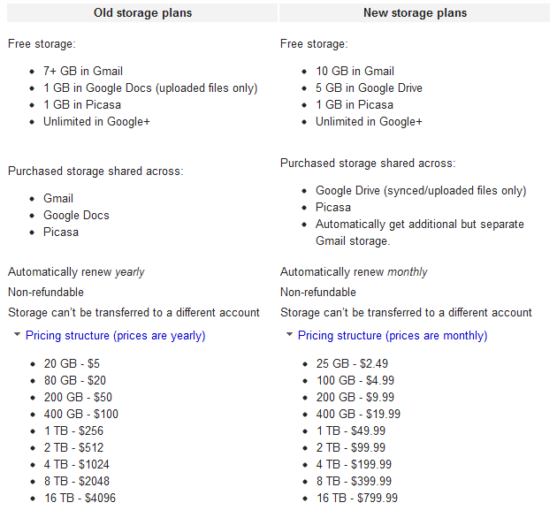557x518 pixels.
Task: Select the 'New storage plans' column header
Action: pyautogui.click(x=414, y=13)
